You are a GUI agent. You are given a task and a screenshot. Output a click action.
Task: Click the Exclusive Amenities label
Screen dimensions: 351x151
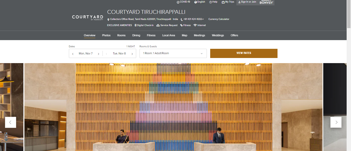(x=119, y=25)
